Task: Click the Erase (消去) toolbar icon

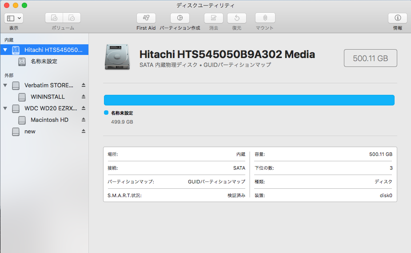Action: tap(214, 18)
